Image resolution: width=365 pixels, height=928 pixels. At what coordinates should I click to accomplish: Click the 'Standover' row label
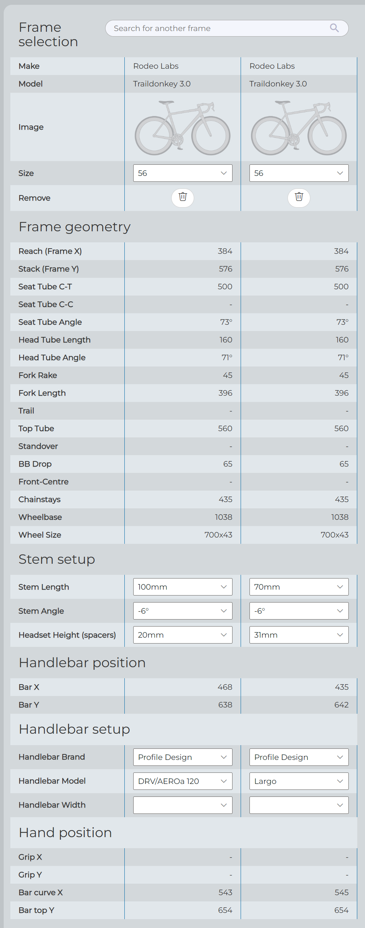pyautogui.click(x=38, y=446)
